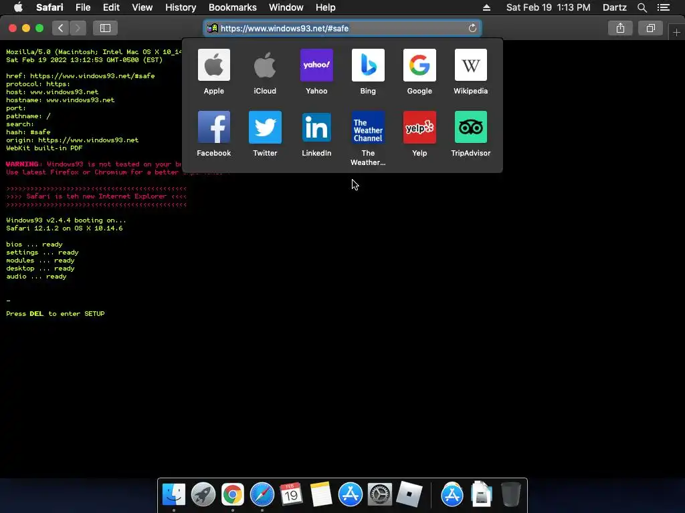Open the Share menu in toolbar

[x=620, y=28]
